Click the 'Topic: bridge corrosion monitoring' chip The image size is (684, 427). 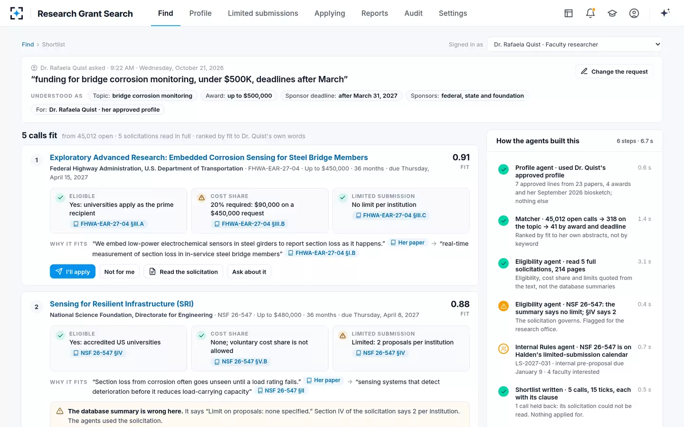coord(142,96)
